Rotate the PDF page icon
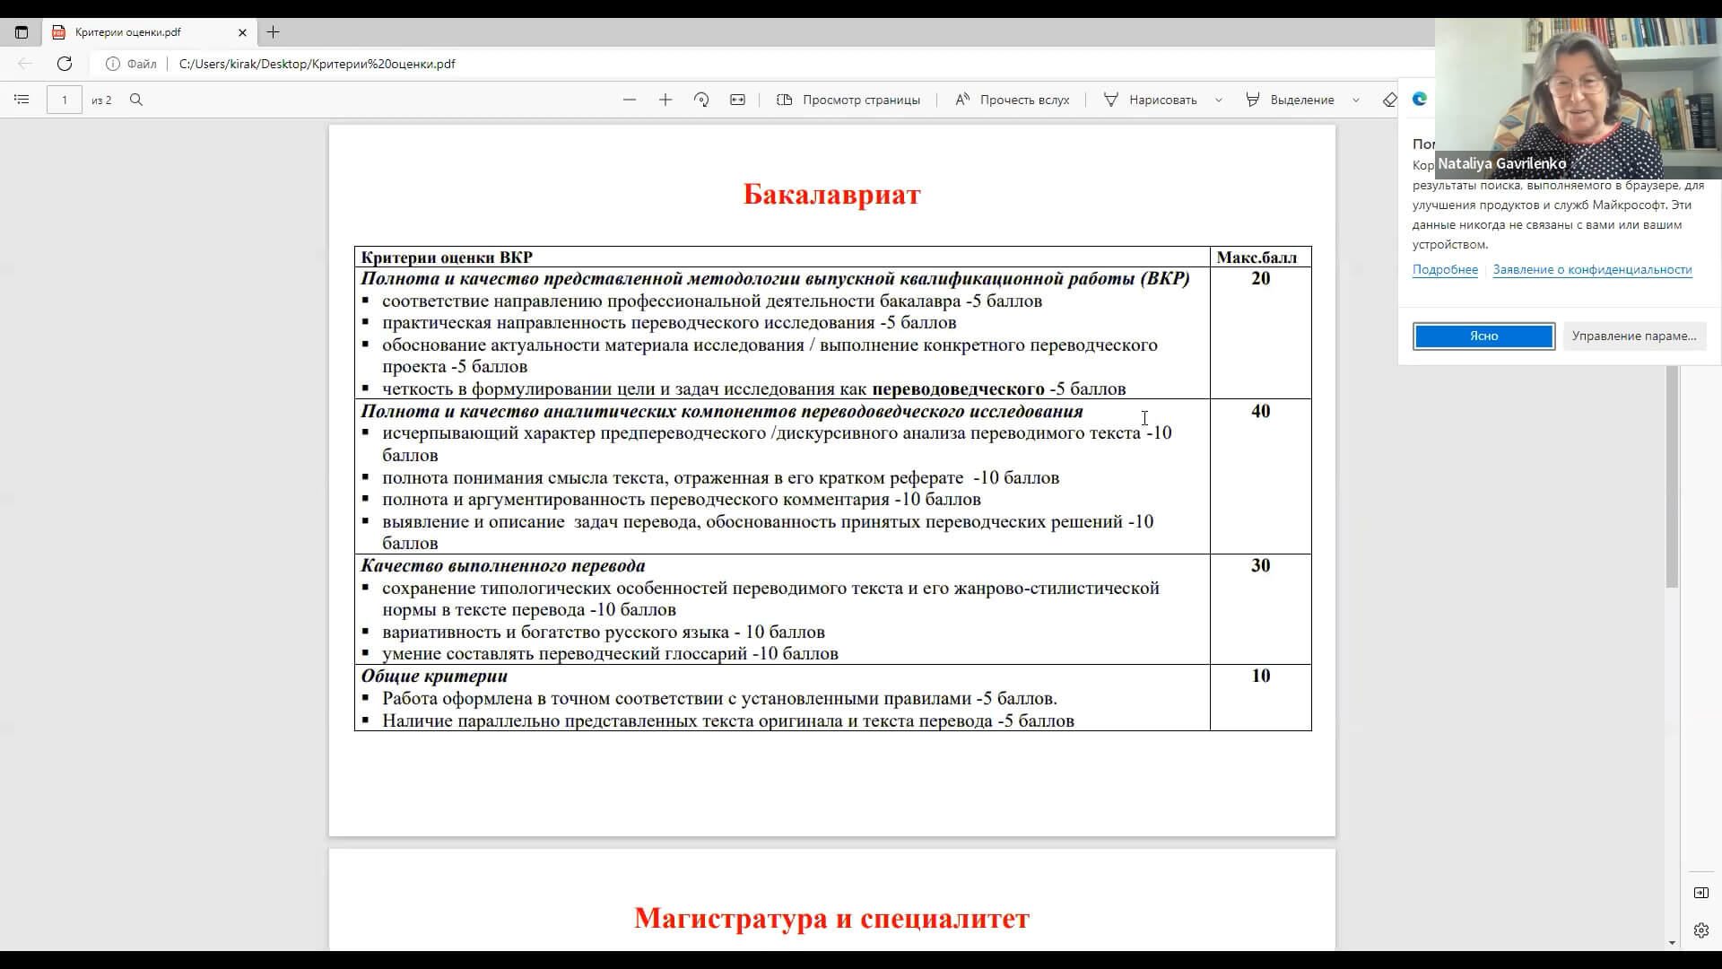This screenshot has height=969, width=1722. pos(701,100)
